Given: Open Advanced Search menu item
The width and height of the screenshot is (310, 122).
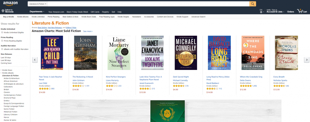Looking at the screenshot, I should point(198,17).
